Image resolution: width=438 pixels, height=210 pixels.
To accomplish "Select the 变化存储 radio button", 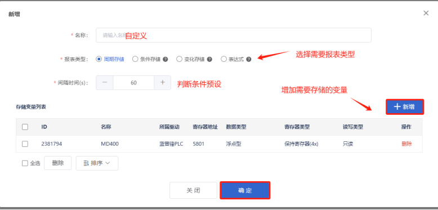I will 180,59.
